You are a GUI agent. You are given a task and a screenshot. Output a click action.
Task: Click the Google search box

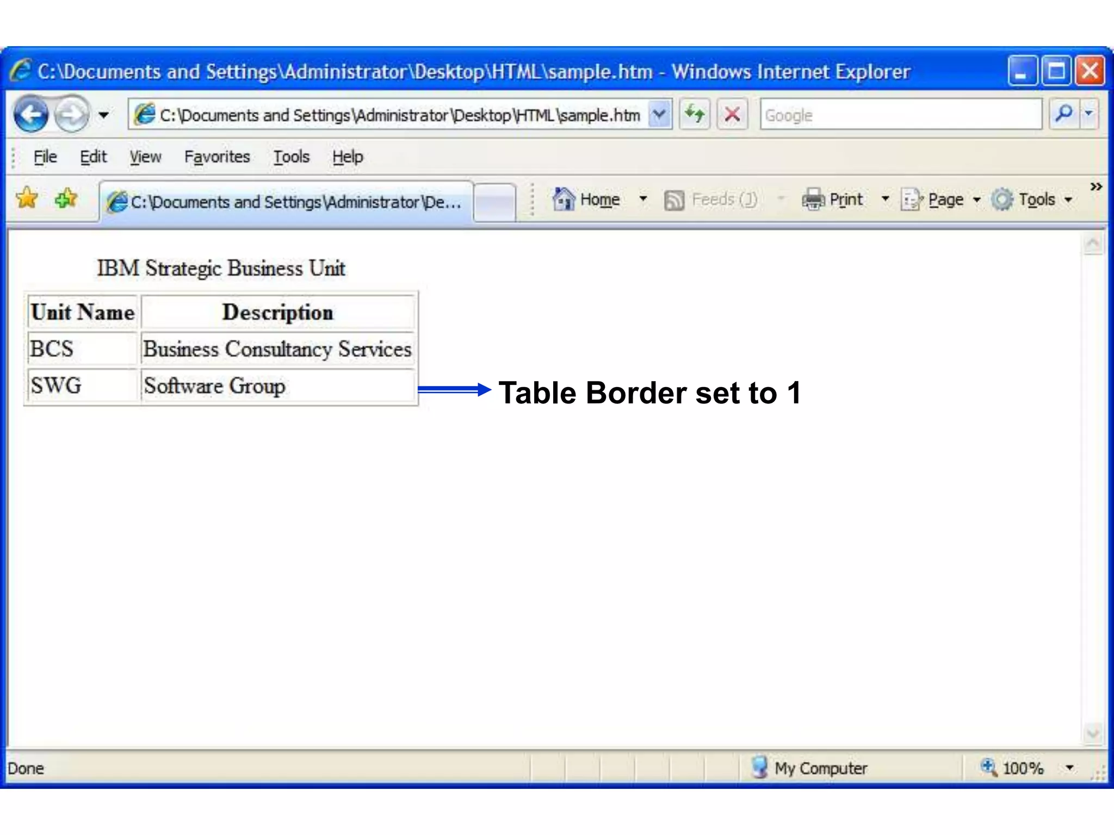click(x=901, y=115)
